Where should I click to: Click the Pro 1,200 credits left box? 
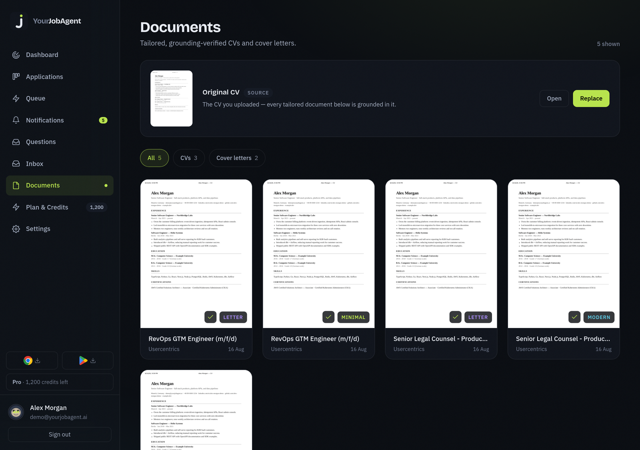[60, 382]
